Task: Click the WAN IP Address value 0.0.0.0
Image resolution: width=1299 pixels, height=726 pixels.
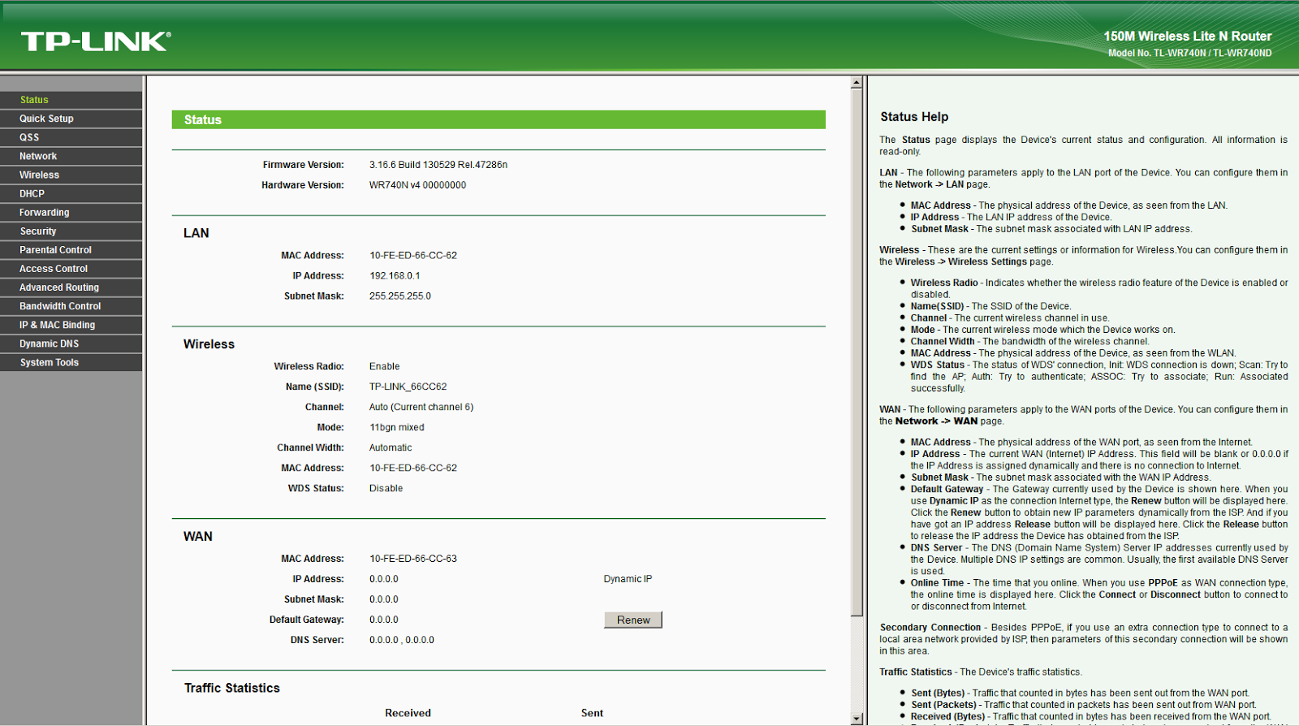Action: click(384, 579)
